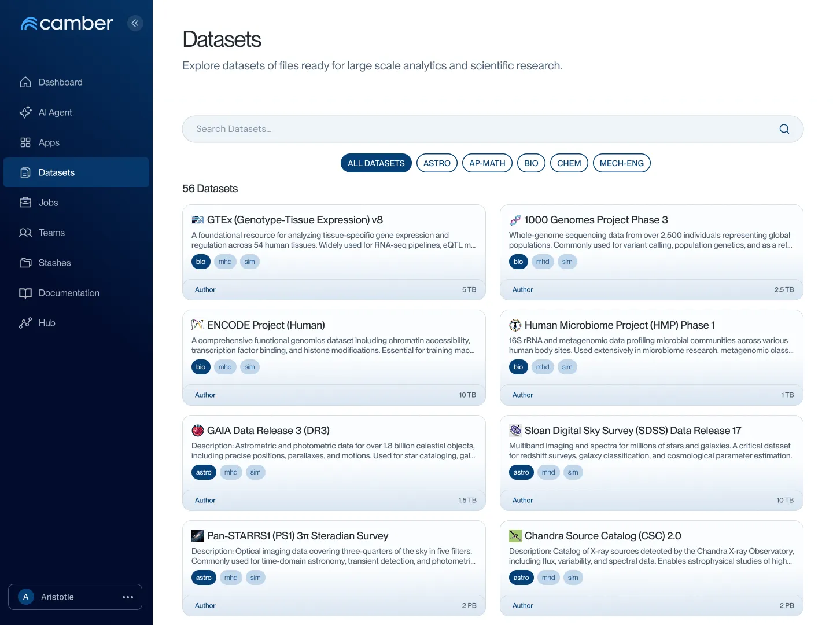Open Documentation link in sidebar
This screenshot has width=833, height=625.
[x=76, y=293]
